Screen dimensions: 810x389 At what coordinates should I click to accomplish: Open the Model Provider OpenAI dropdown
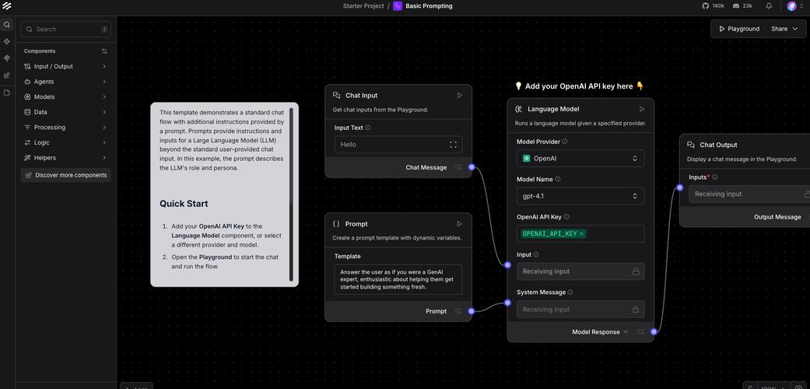coord(580,159)
